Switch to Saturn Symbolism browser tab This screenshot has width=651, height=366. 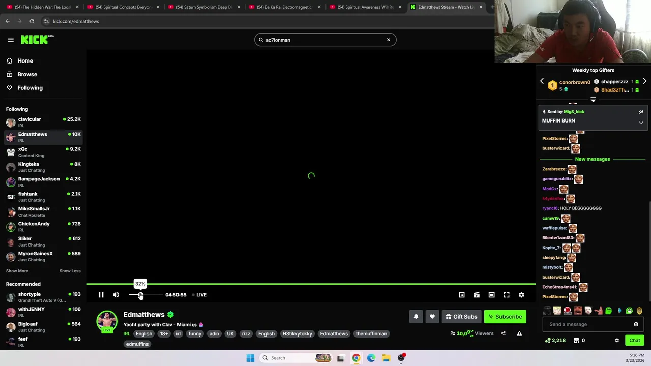coord(203,7)
